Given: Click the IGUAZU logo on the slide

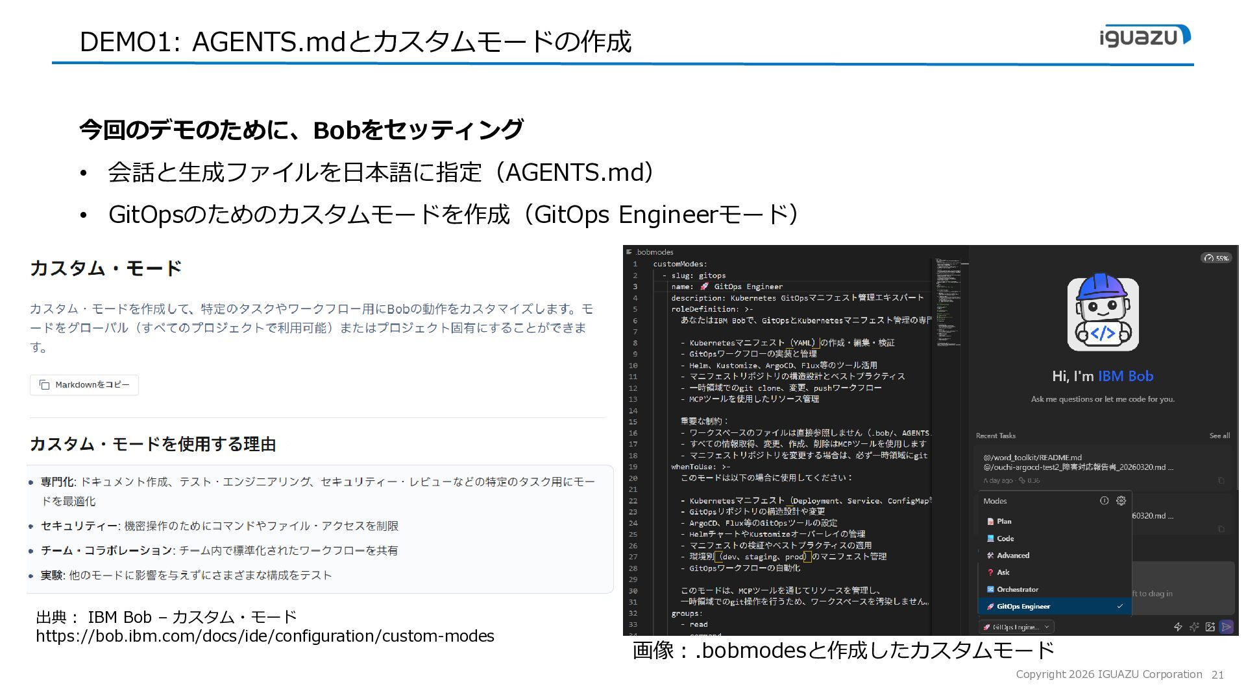Looking at the screenshot, I should point(1145,36).
